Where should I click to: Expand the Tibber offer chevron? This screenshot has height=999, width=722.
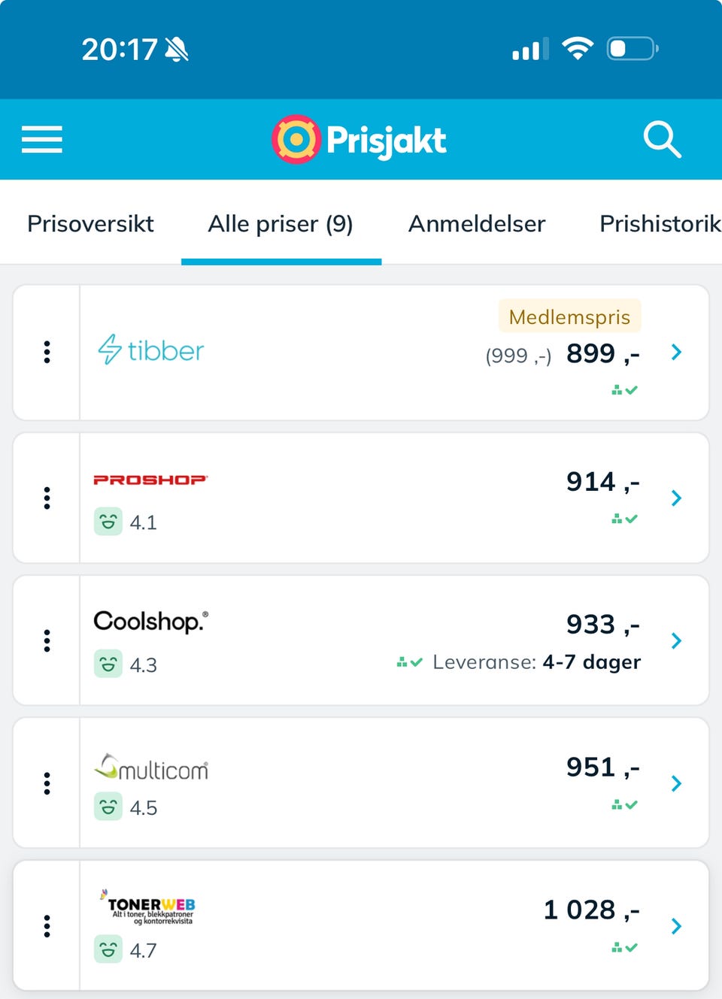[676, 352]
